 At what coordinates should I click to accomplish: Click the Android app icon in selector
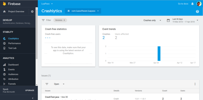[69, 11]
